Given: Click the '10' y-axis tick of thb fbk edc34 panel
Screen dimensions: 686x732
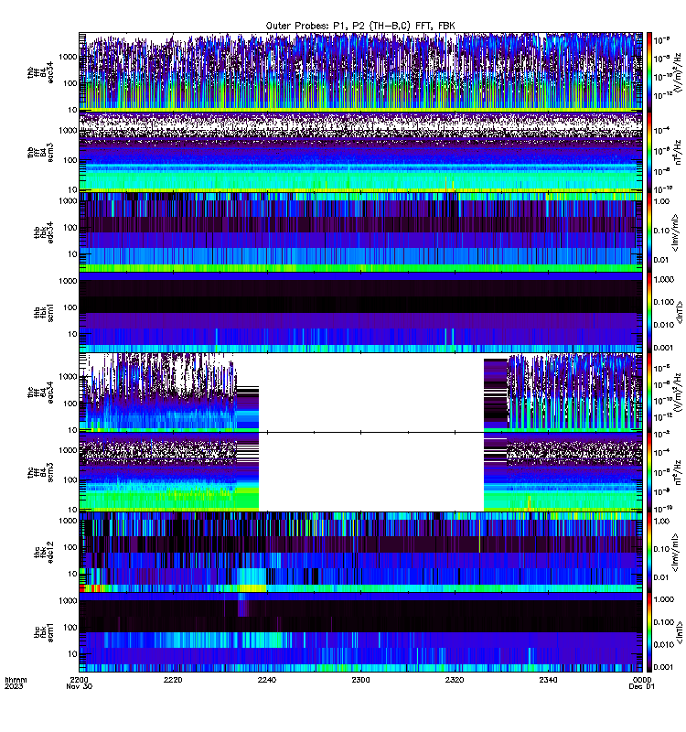Looking at the screenshot, I should tap(72, 254).
